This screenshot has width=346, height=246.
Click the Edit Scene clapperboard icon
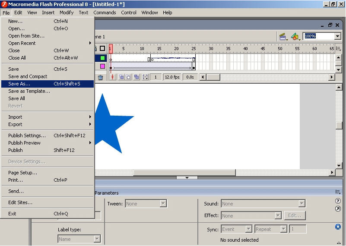[x=283, y=37]
